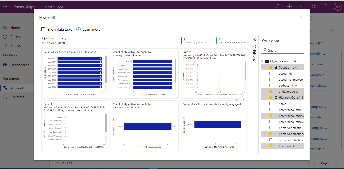The height and width of the screenshot is (169, 344).
Task: Check the address1_city field checkbox
Action: pyautogui.click(x=271, y=86)
